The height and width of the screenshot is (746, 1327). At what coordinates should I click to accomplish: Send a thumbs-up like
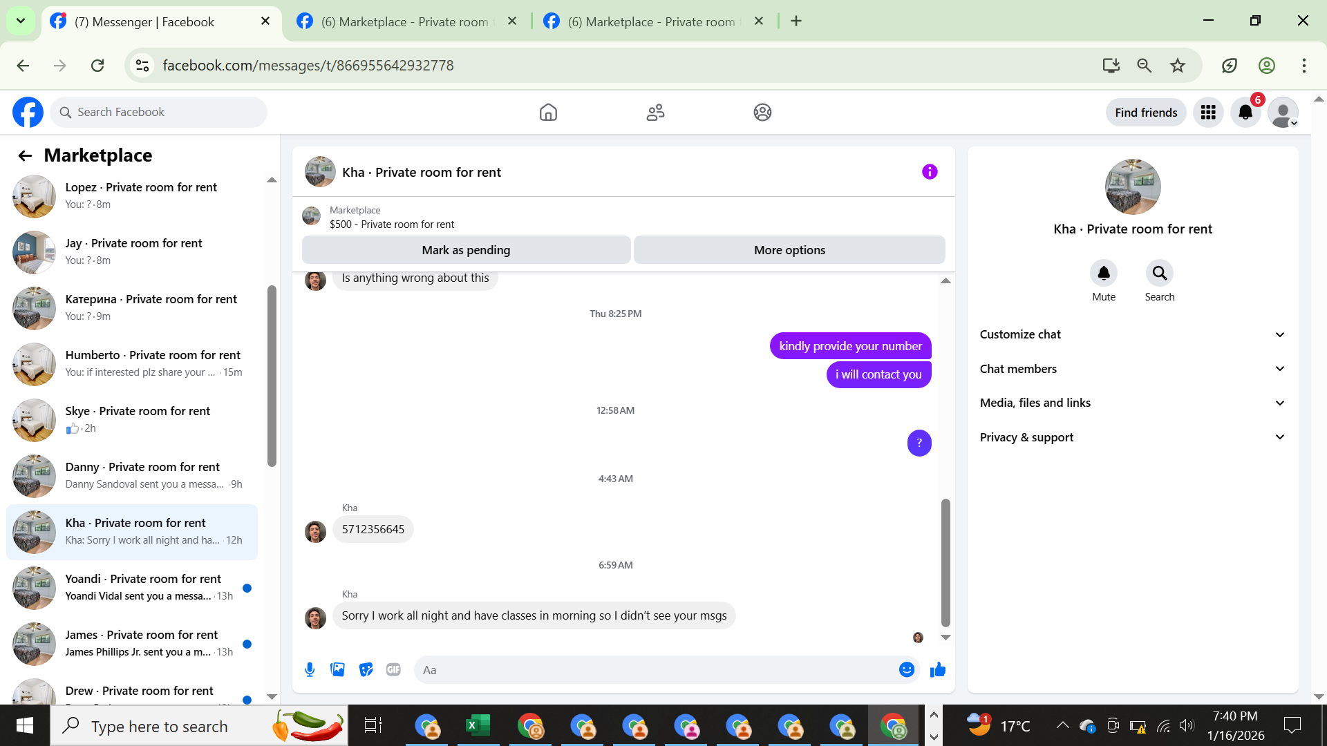pyautogui.click(x=937, y=669)
